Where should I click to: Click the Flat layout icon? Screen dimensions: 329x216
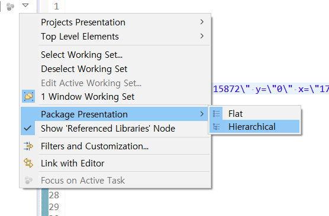[x=217, y=114]
